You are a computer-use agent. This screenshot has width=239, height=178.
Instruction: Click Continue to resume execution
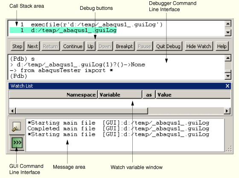pos(73,46)
